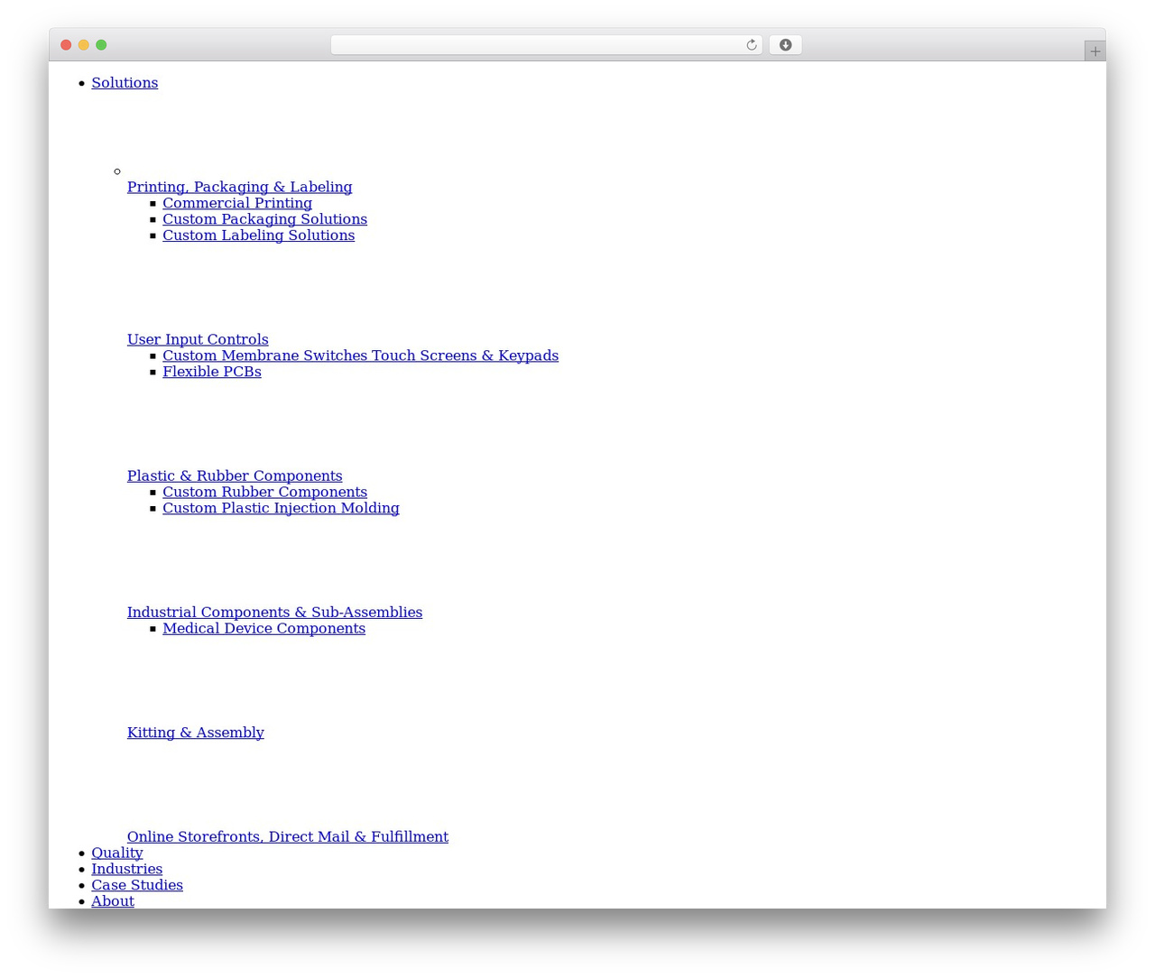This screenshot has height=978, width=1155.
Task: Open Medical Device Components
Action: click(x=263, y=629)
